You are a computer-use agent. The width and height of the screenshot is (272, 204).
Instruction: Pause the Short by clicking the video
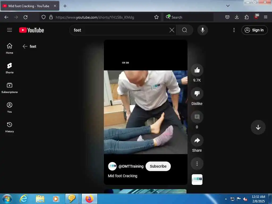point(146,112)
